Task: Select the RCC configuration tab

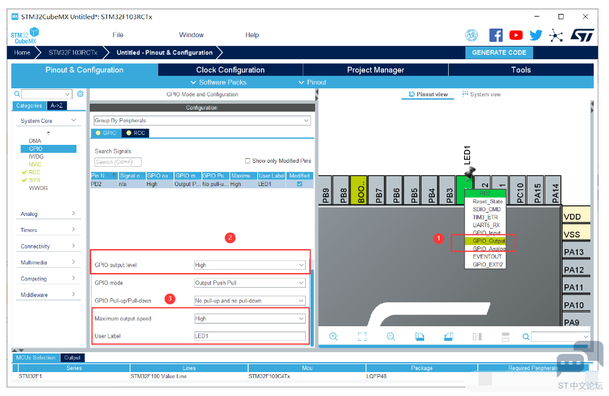Action: [x=136, y=133]
